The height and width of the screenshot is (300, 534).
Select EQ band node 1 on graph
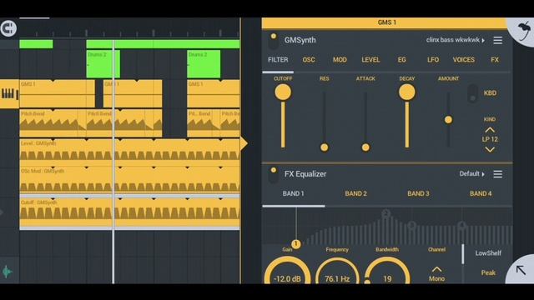(x=295, y=244)
